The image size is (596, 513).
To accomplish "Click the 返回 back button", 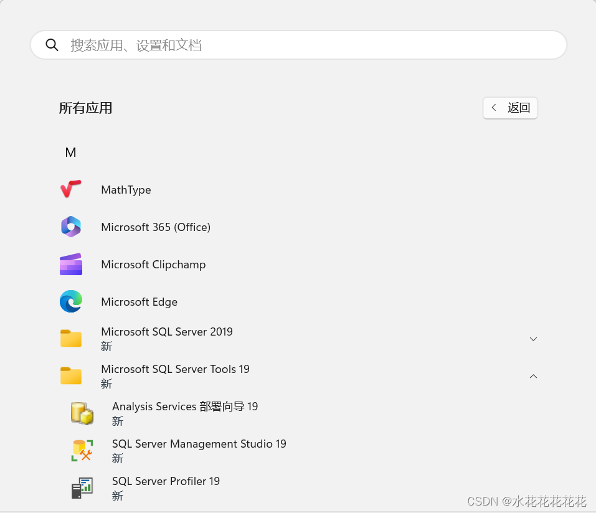I will coord(510,108).
